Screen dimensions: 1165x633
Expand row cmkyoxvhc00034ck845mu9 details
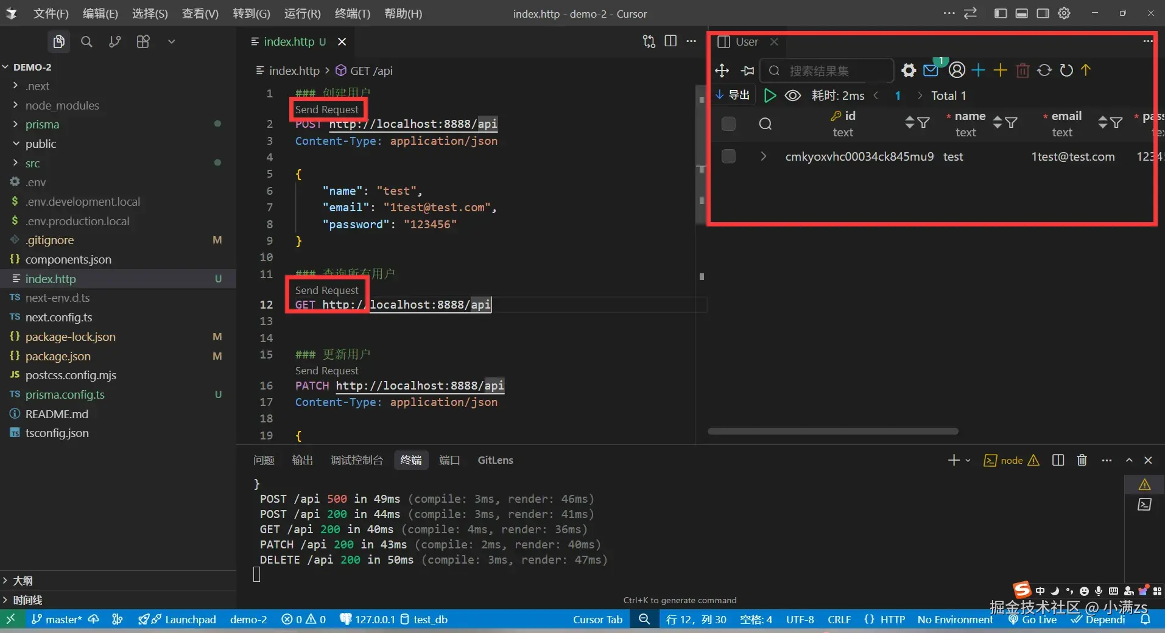[763, 156]
